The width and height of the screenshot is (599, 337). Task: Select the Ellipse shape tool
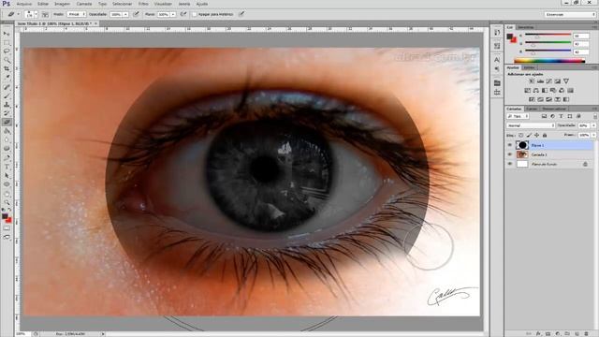click(x=7, y=184)
